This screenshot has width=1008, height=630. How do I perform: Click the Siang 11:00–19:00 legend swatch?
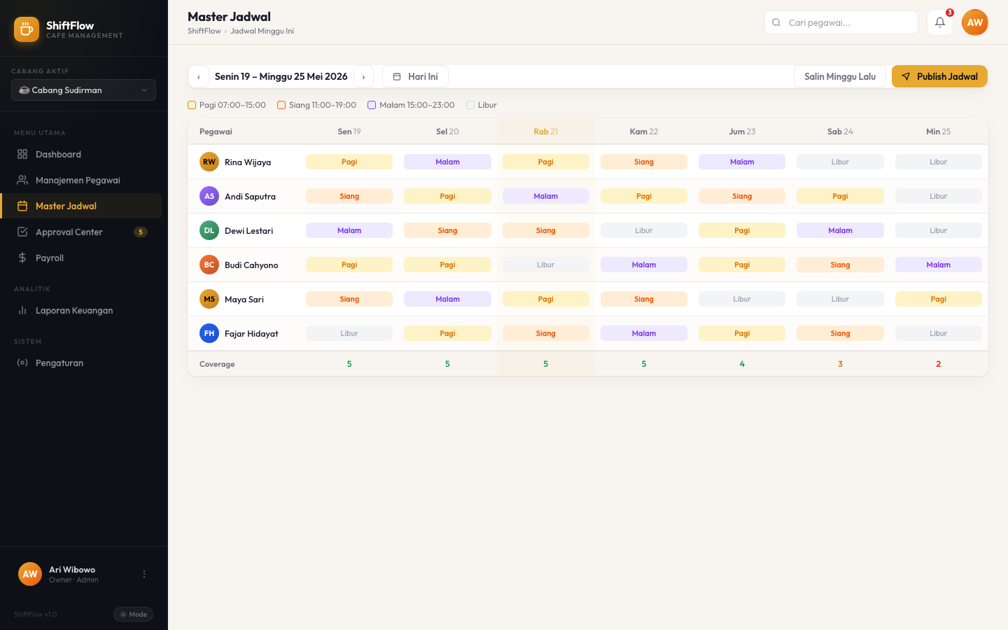[281, 105]
